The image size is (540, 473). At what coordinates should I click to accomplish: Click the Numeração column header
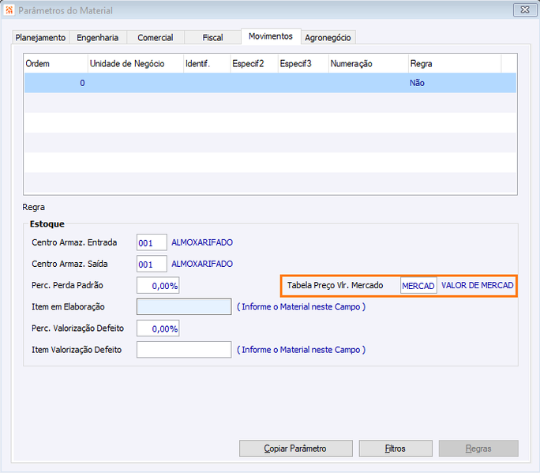point(369,64)
